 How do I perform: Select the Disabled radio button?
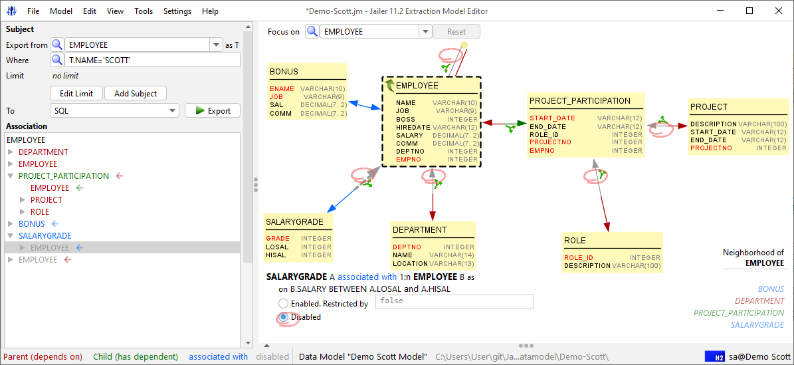284,317
